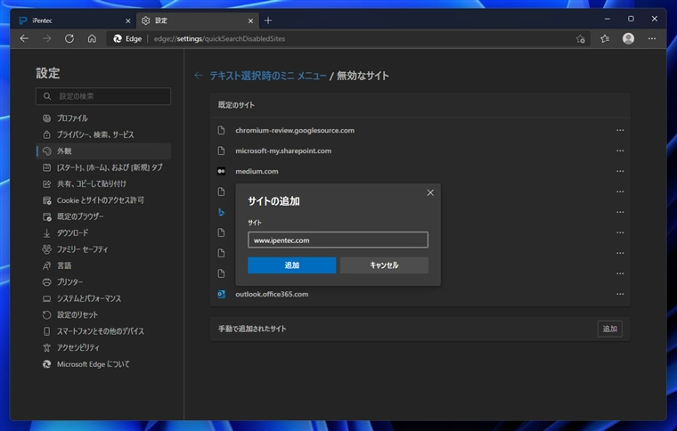
Task: Click the forward navigation arrow
Action: point(46,38)
